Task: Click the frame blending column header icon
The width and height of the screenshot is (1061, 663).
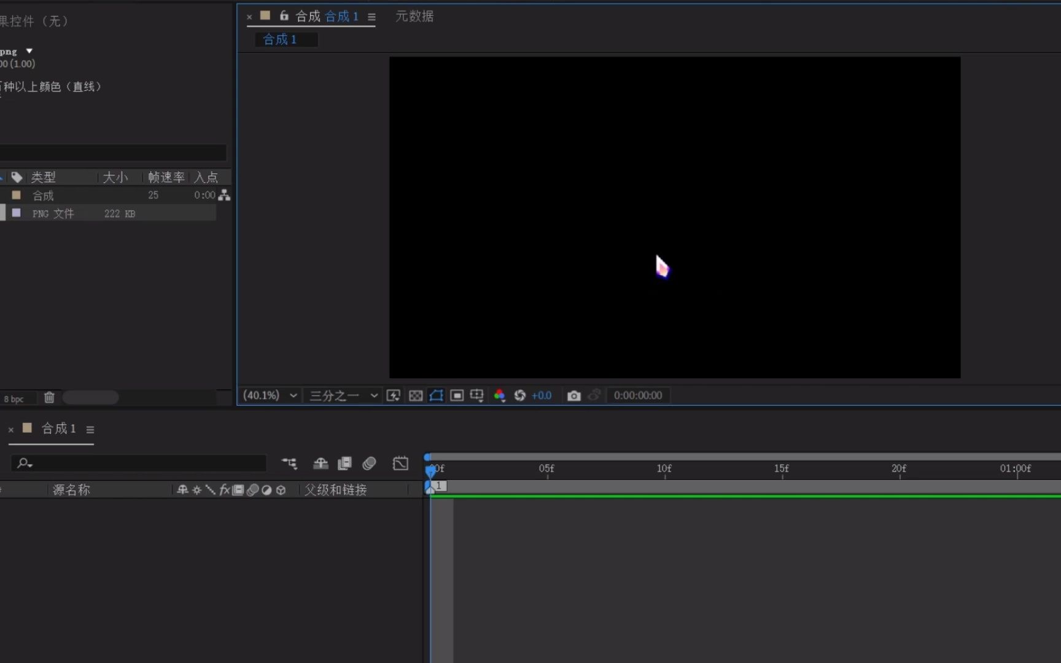Action: pos(238,490)
